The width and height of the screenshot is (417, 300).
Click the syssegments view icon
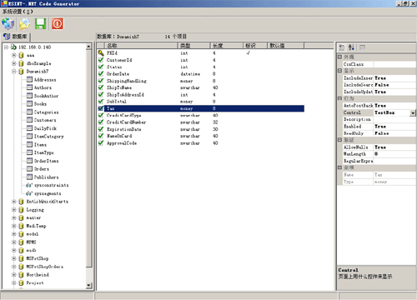pyautogui.click(x=29, y=193)
